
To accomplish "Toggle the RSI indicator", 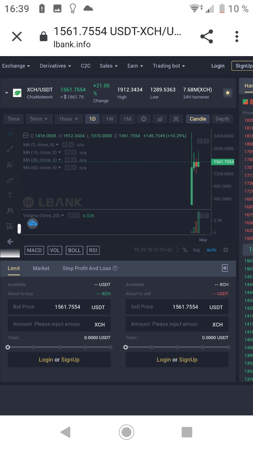I will pos(93,250).
